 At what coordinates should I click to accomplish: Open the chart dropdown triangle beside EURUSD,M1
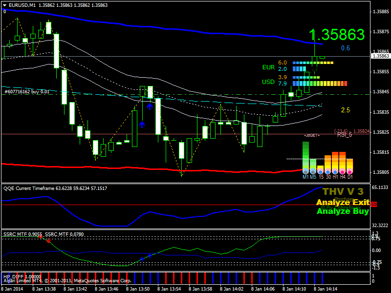tap(4, 5)
